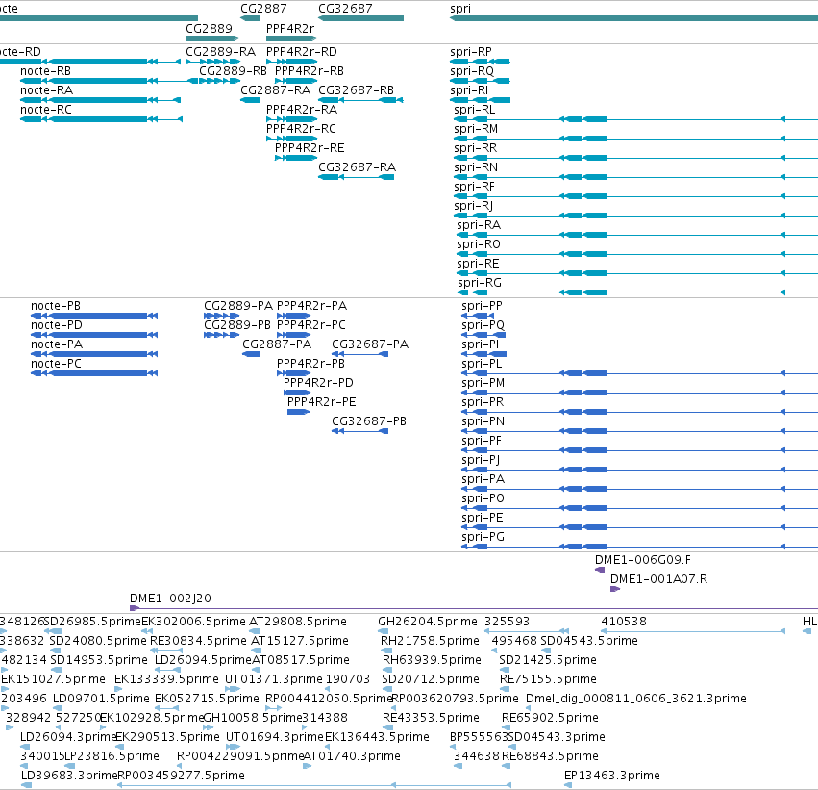Click EST SD04543.3prime
Screen dimensions: 818x790
[557, 737]
